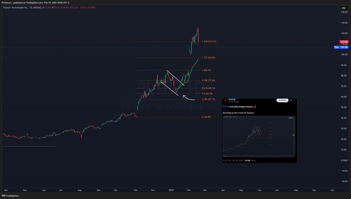Click the red 112.06 price label
The width and height of the screenshot is (351, 199).
coord(345,42)
